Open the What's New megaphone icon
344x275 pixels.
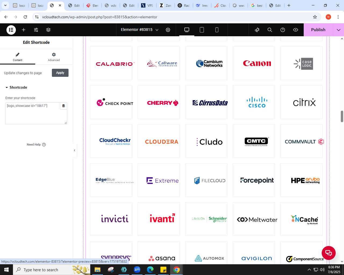pos(257,30)
